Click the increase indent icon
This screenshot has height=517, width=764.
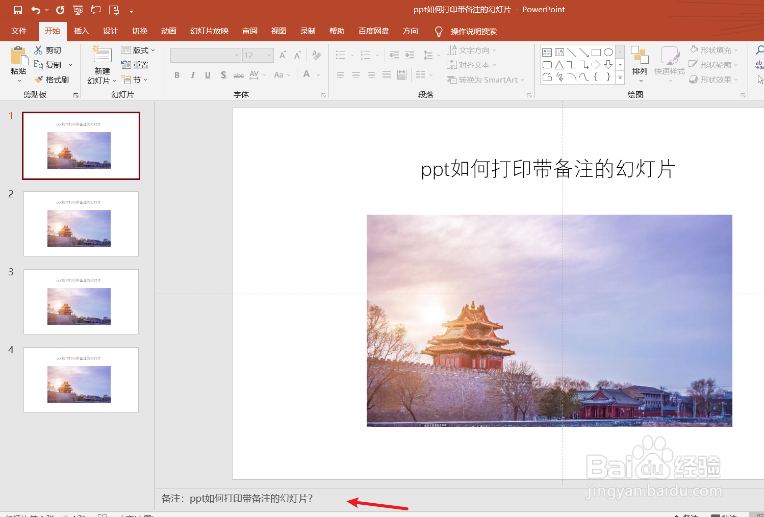(410, 55)
